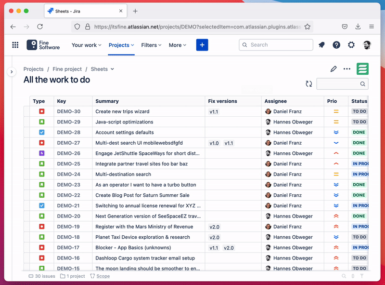Click the pencil edit icon
The width and height of the screenshot is (385, 285).
pyautogui.click(x=334, y=69)
